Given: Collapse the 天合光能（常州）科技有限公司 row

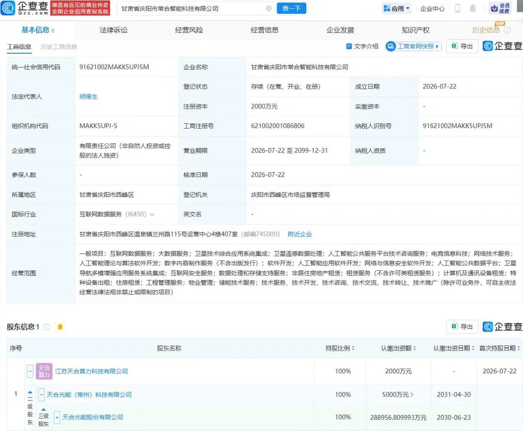Looking at the screenshot, I should pyautogui.click(x=41, y=395).
